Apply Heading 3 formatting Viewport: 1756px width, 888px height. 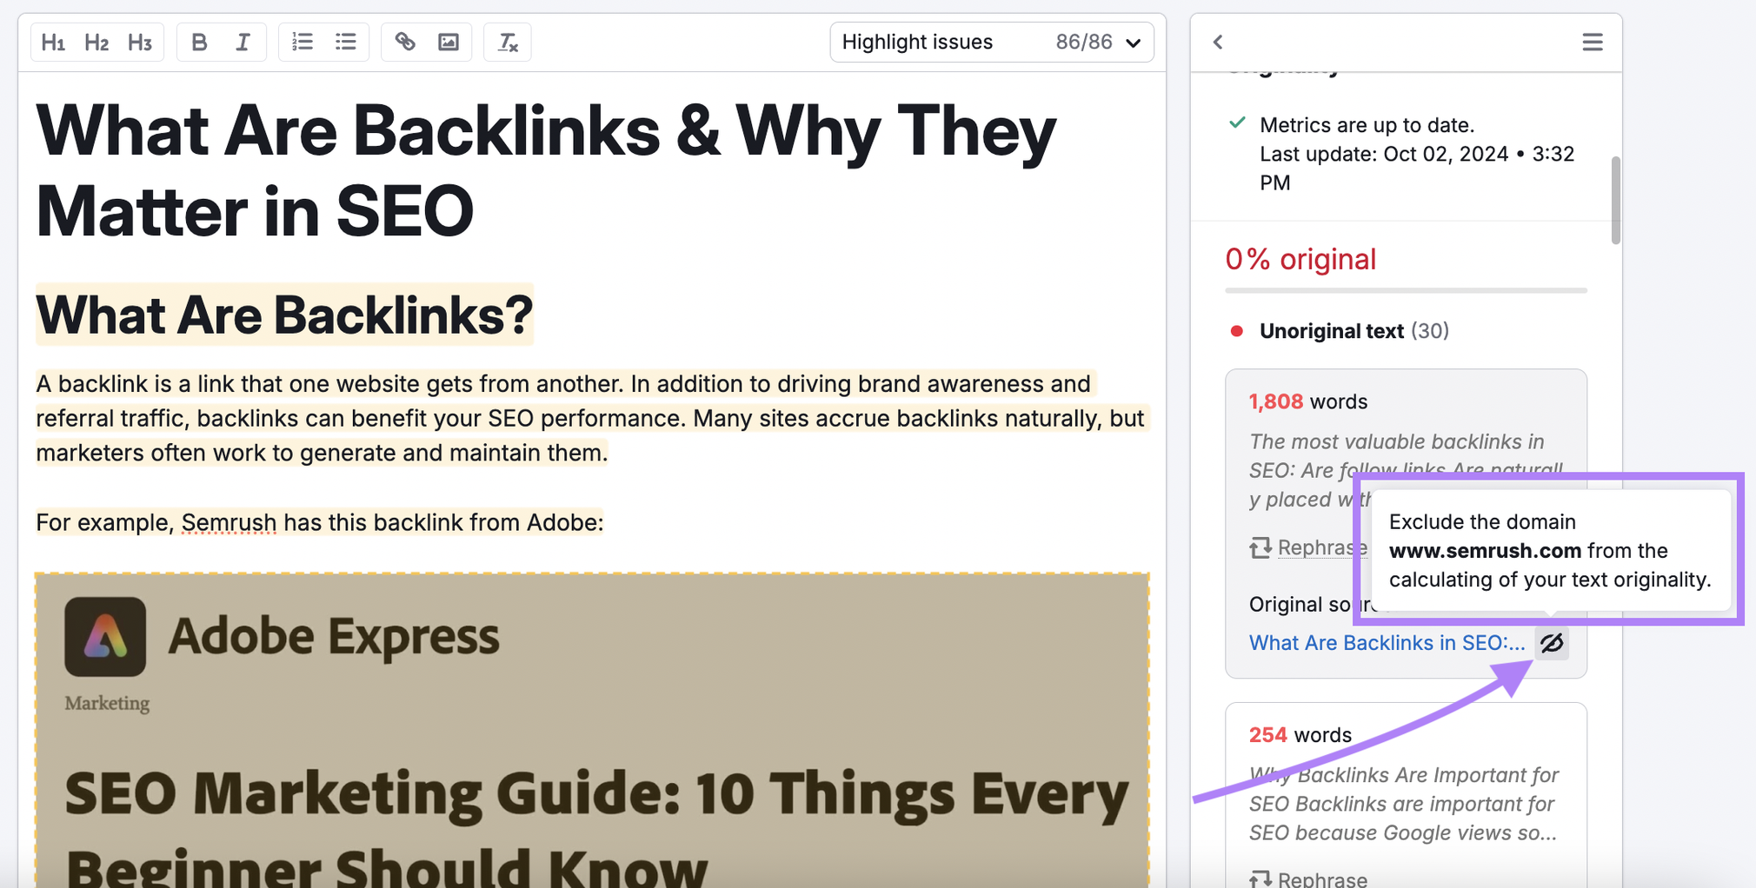pos(140,41)
